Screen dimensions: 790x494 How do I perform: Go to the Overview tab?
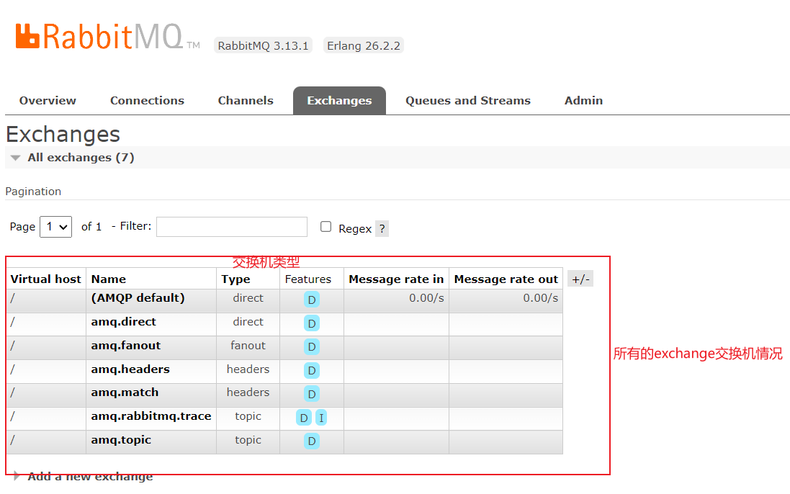tap(48, 101)
